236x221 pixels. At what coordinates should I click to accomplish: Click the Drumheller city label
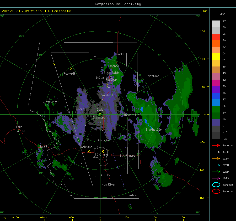click(154, 130)
